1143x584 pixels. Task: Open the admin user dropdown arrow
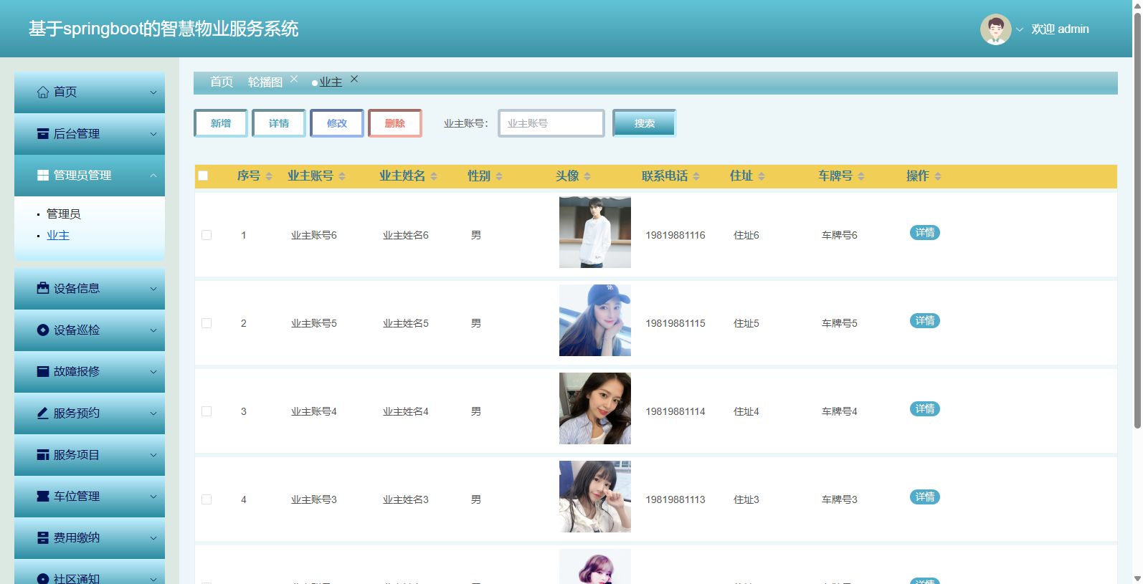1020,30
